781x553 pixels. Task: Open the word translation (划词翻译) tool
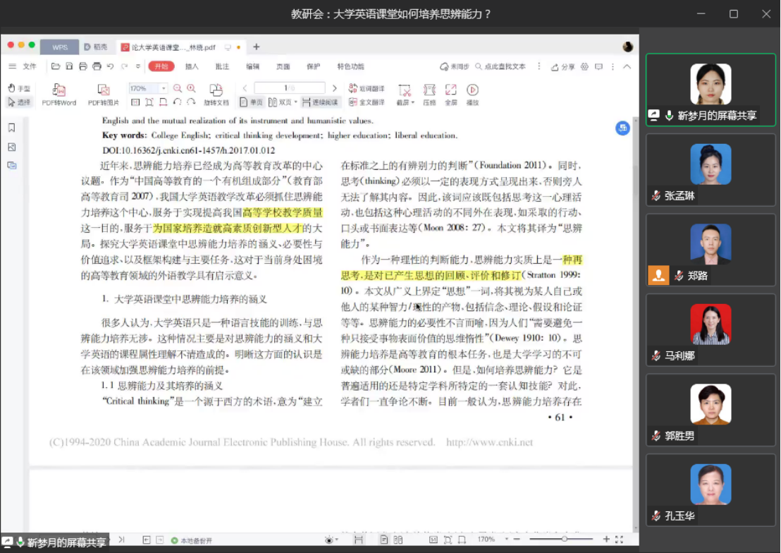(367, 88)
